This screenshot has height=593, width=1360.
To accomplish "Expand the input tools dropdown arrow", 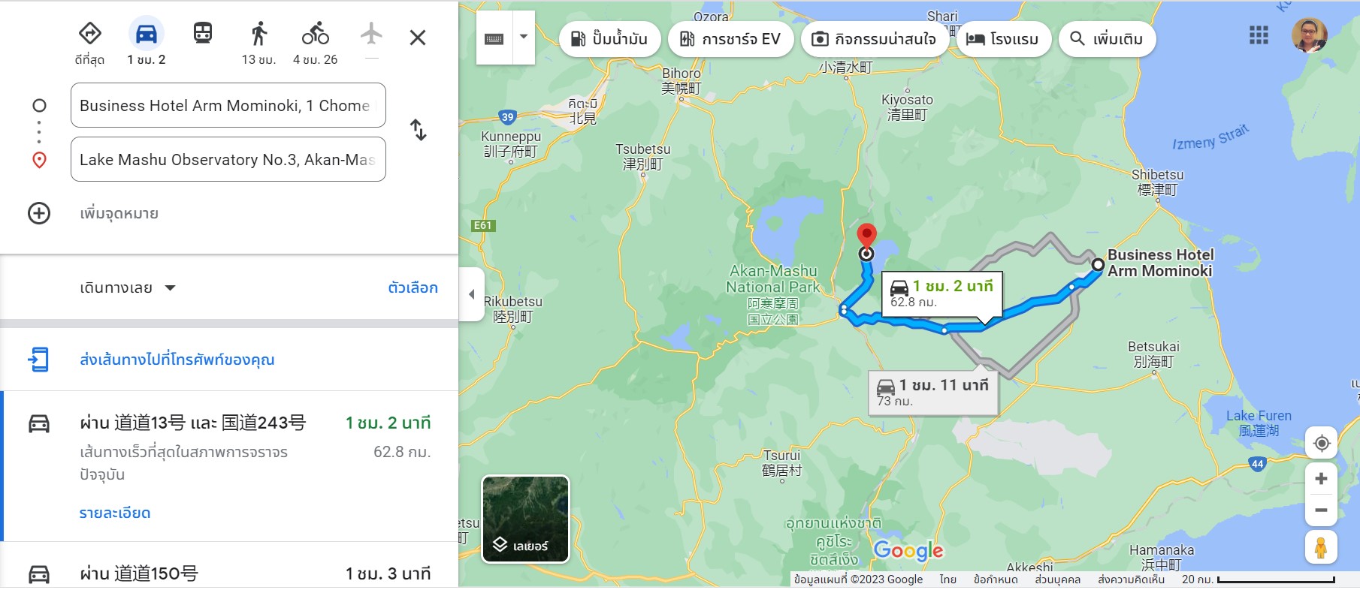I will click(524, 37).
